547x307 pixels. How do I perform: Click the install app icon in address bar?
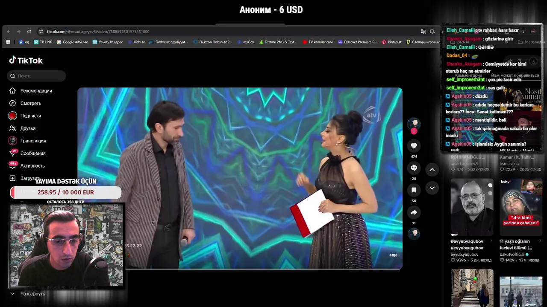pos(432,32)
